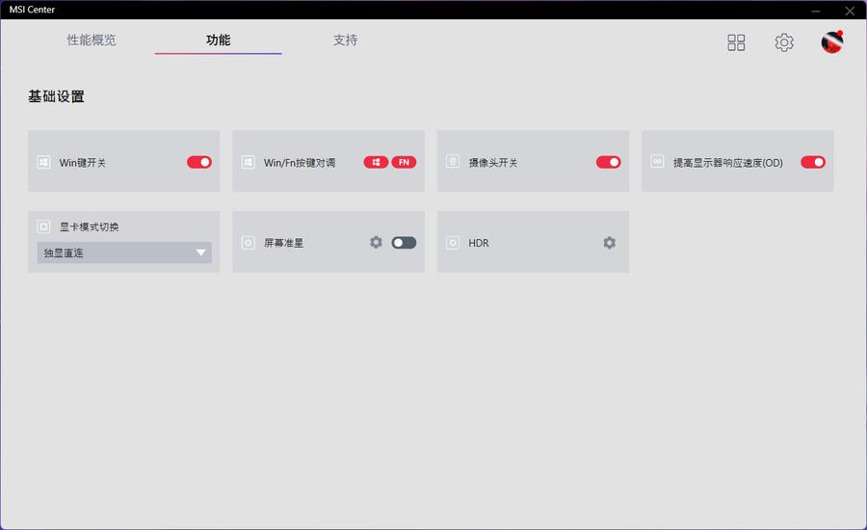Screen dimensions: 867x530
Task: Click the dropdown arrow in 独显直连 box
Action: [x=200, y=252]
